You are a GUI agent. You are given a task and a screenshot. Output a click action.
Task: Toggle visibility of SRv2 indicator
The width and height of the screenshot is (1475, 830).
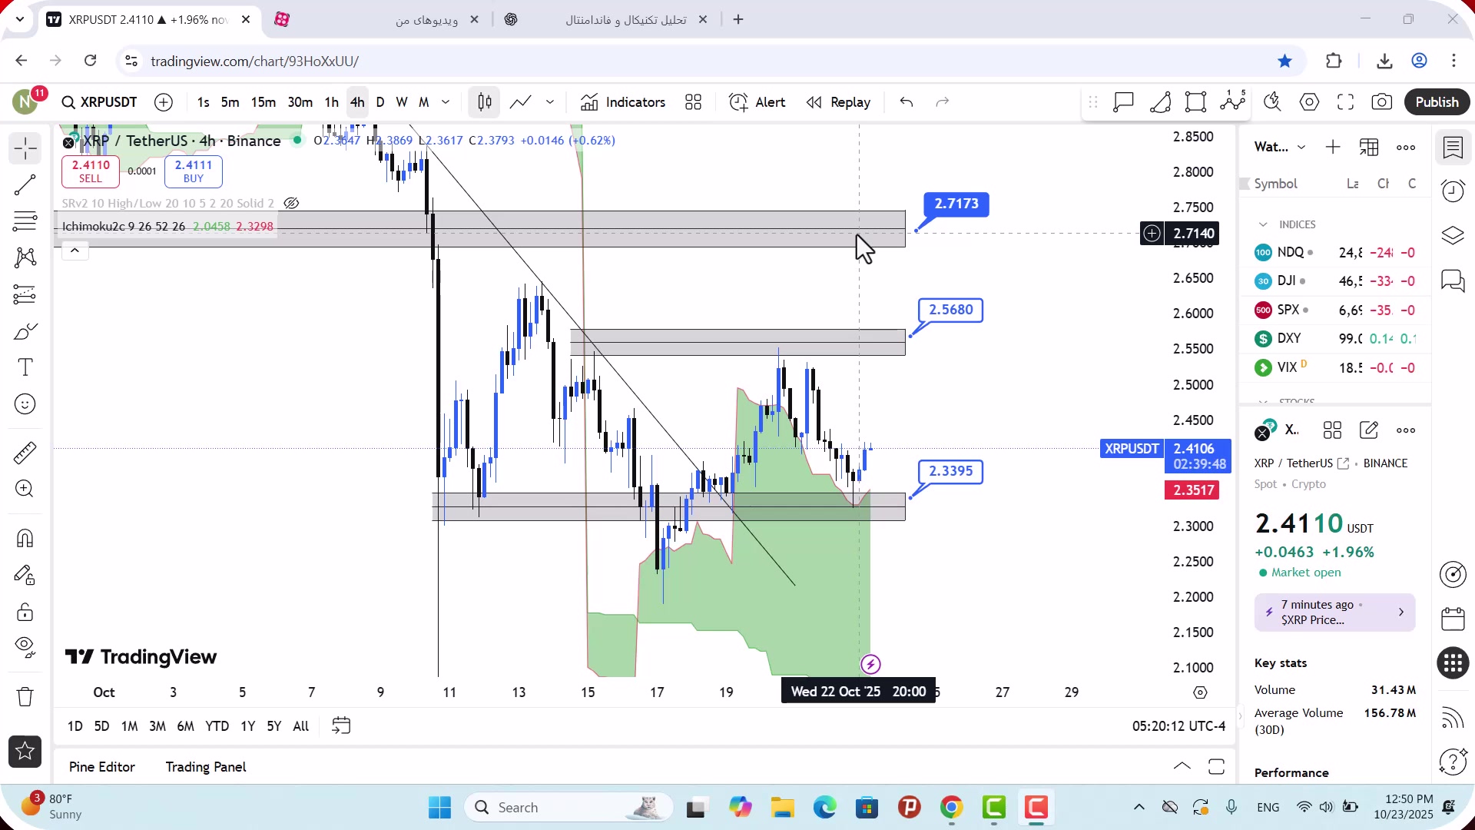291,204
